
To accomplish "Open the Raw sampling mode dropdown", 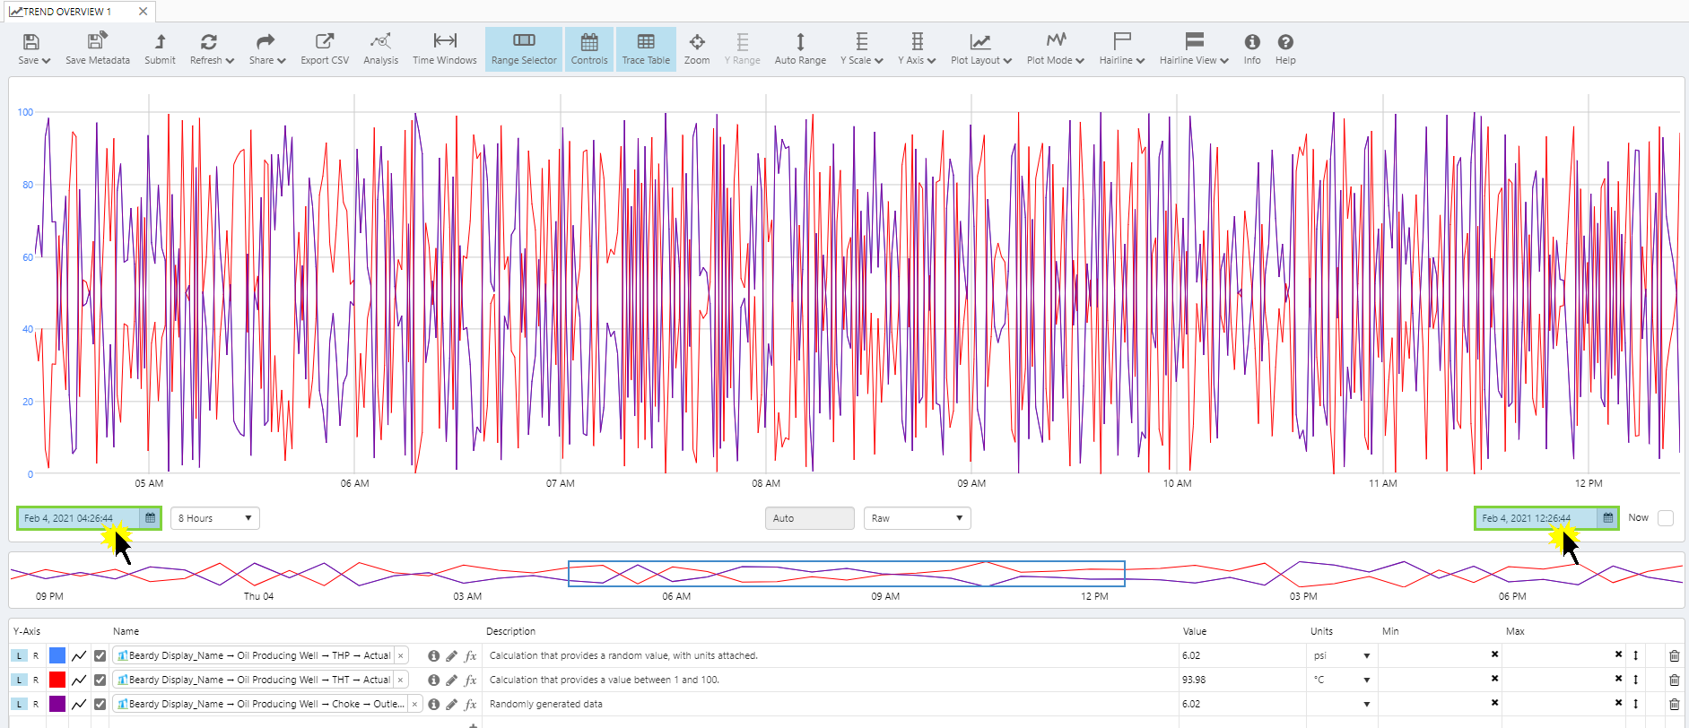I will tap(917, 518).
